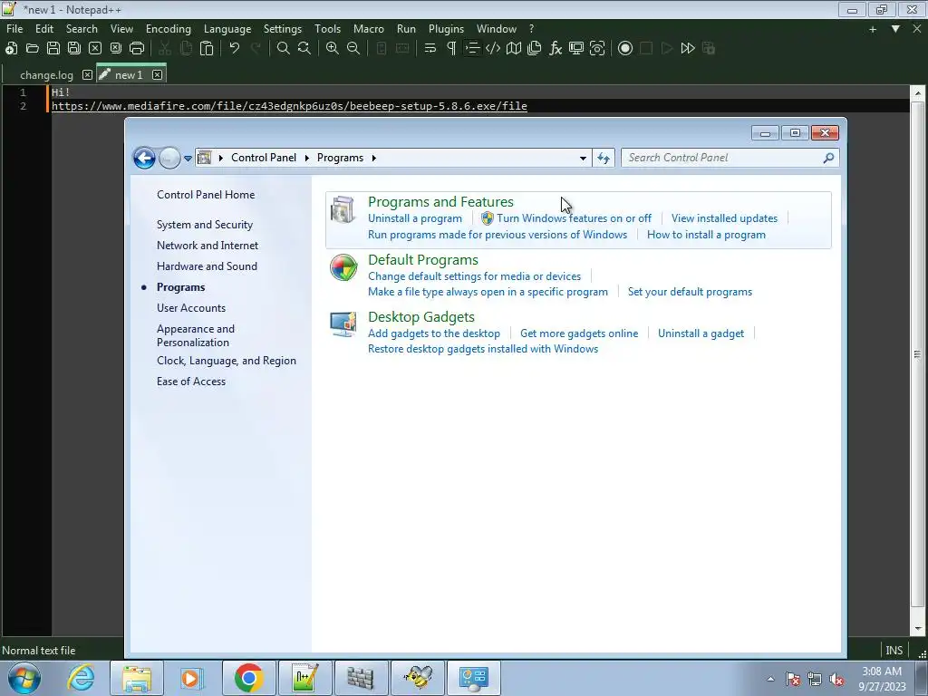This screenshot has width=928, height=696.
Task: Show hidden tray icons arrow
Action: (770, 679)
